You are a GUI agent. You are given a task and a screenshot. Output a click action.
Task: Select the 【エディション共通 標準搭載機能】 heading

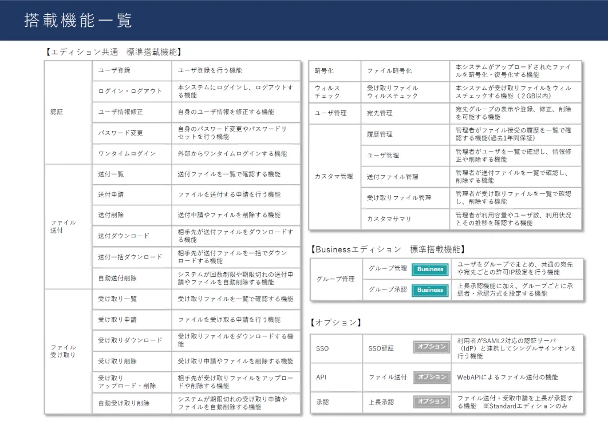[113, 52]
